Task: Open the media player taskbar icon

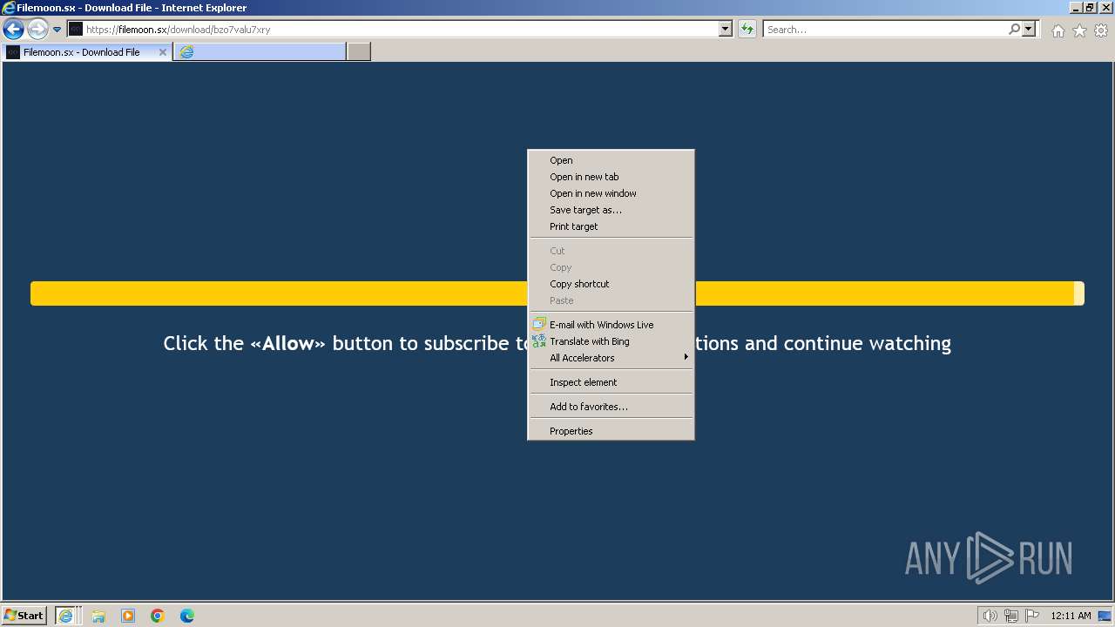Action: (128, 616)
